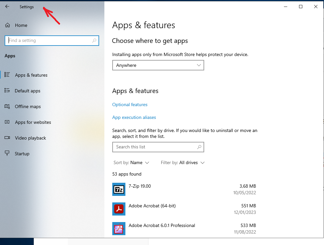This screenshot has height=245, width=324.
Task: Select Apps & features in sidebar
Action: tap(31, 75)
